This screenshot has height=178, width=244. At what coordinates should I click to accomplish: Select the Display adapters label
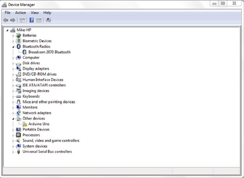[36, 69]
